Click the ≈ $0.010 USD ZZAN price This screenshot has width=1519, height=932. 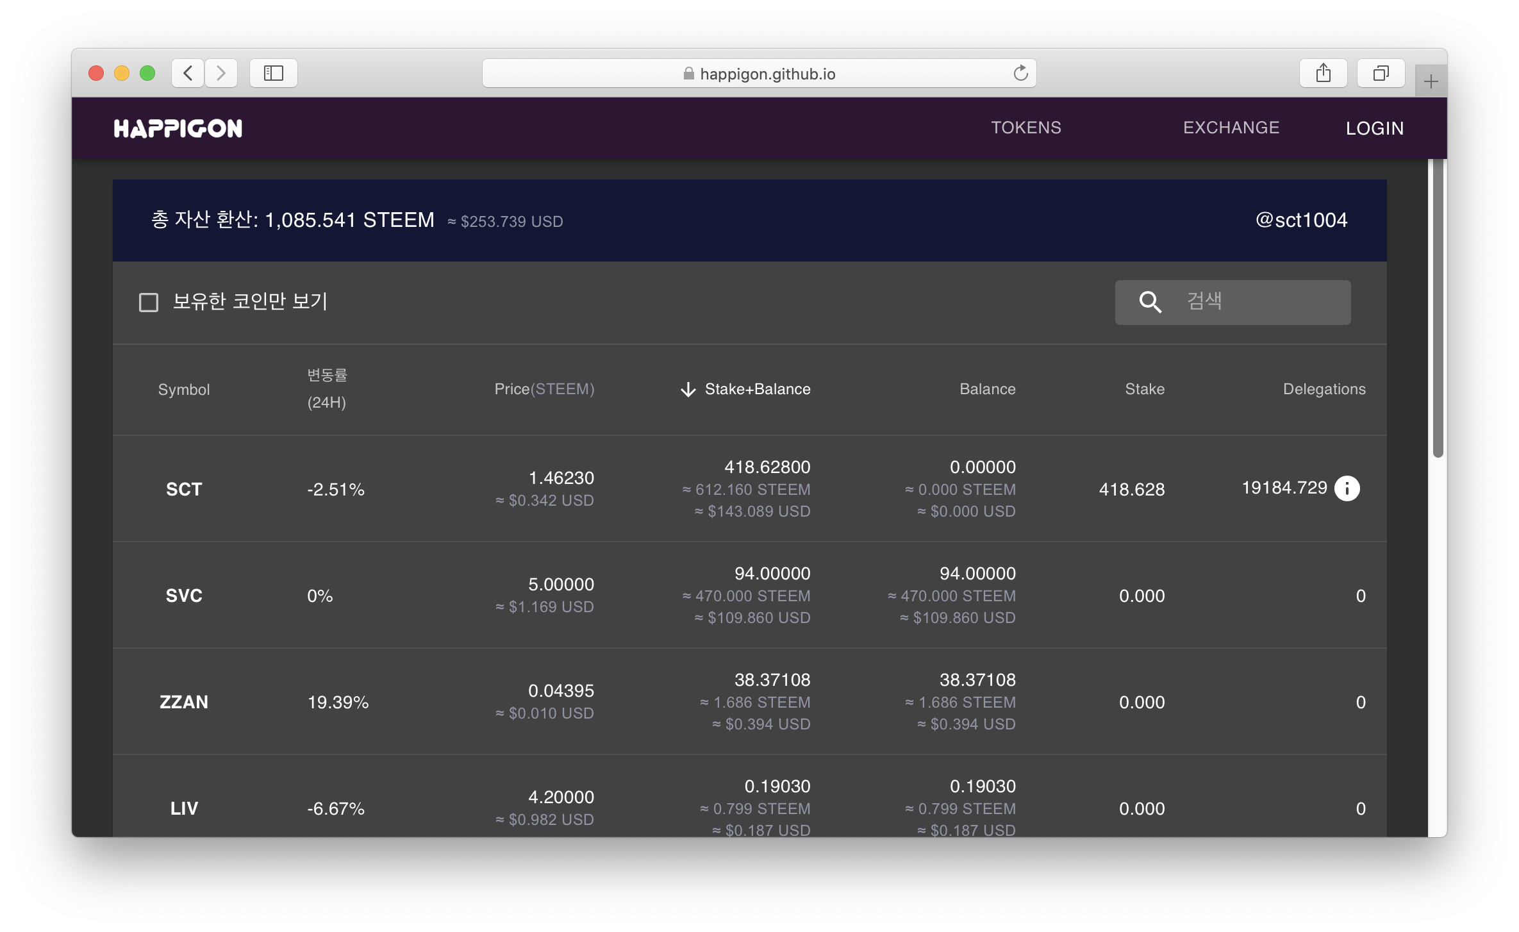coord(545,713)
